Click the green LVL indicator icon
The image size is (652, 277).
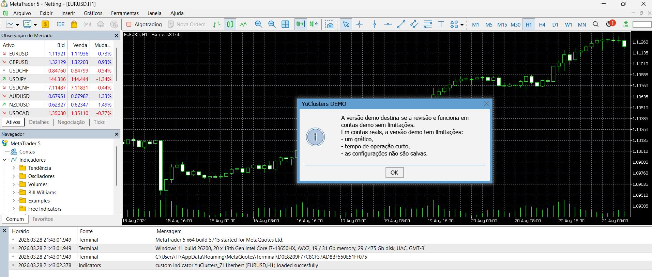click(x=626, y=24)
